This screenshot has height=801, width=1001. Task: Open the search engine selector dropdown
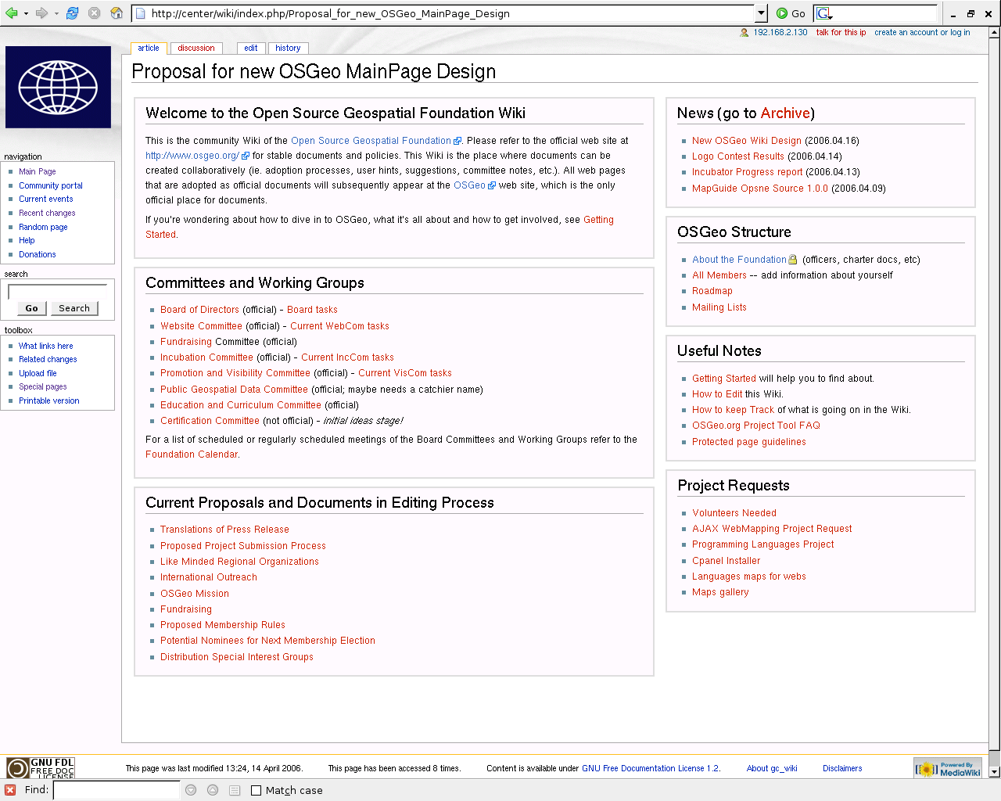click(x=824, y=13)
